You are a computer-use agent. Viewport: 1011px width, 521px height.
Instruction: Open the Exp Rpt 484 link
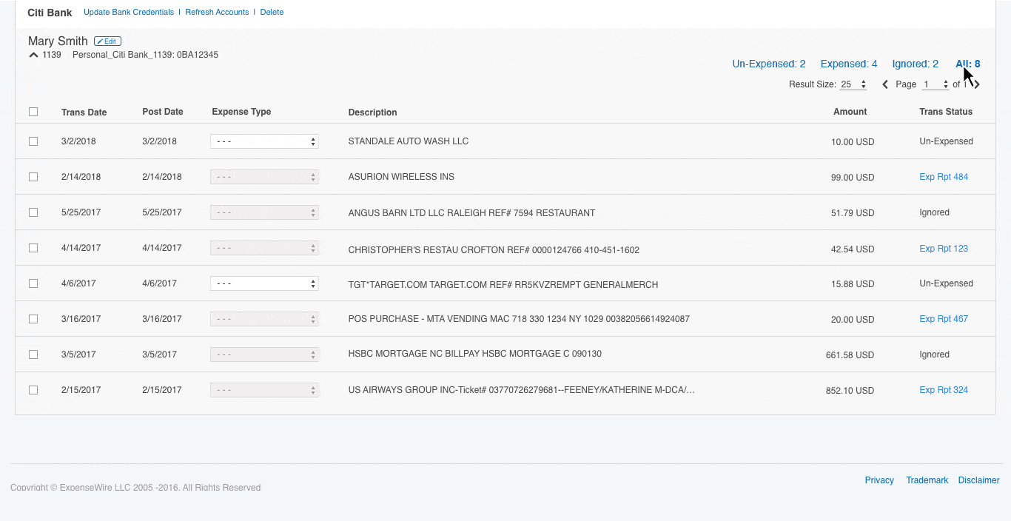tap(944, 177)
